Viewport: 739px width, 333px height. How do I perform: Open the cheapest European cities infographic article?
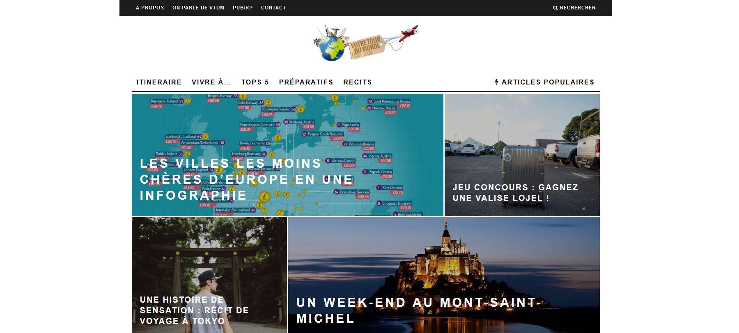287,155
